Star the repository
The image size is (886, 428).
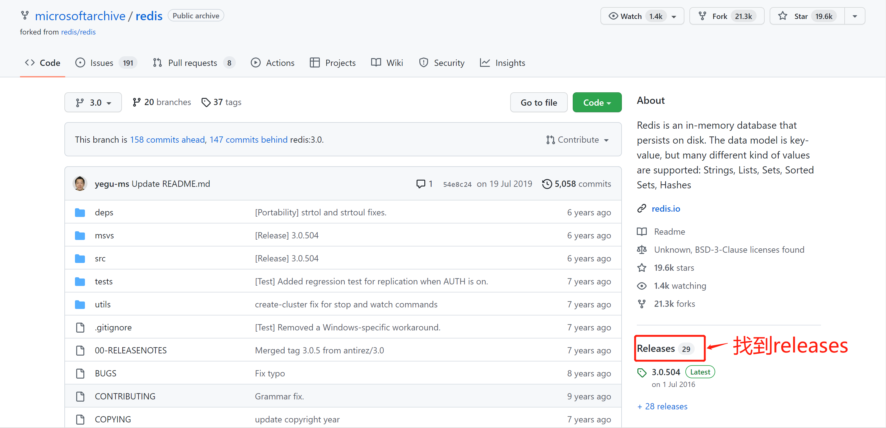pyautogui.click(x=807, y=16)
